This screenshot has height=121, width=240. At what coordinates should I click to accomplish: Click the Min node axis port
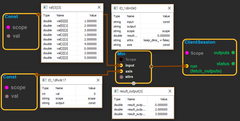click(x=121, y=71)
